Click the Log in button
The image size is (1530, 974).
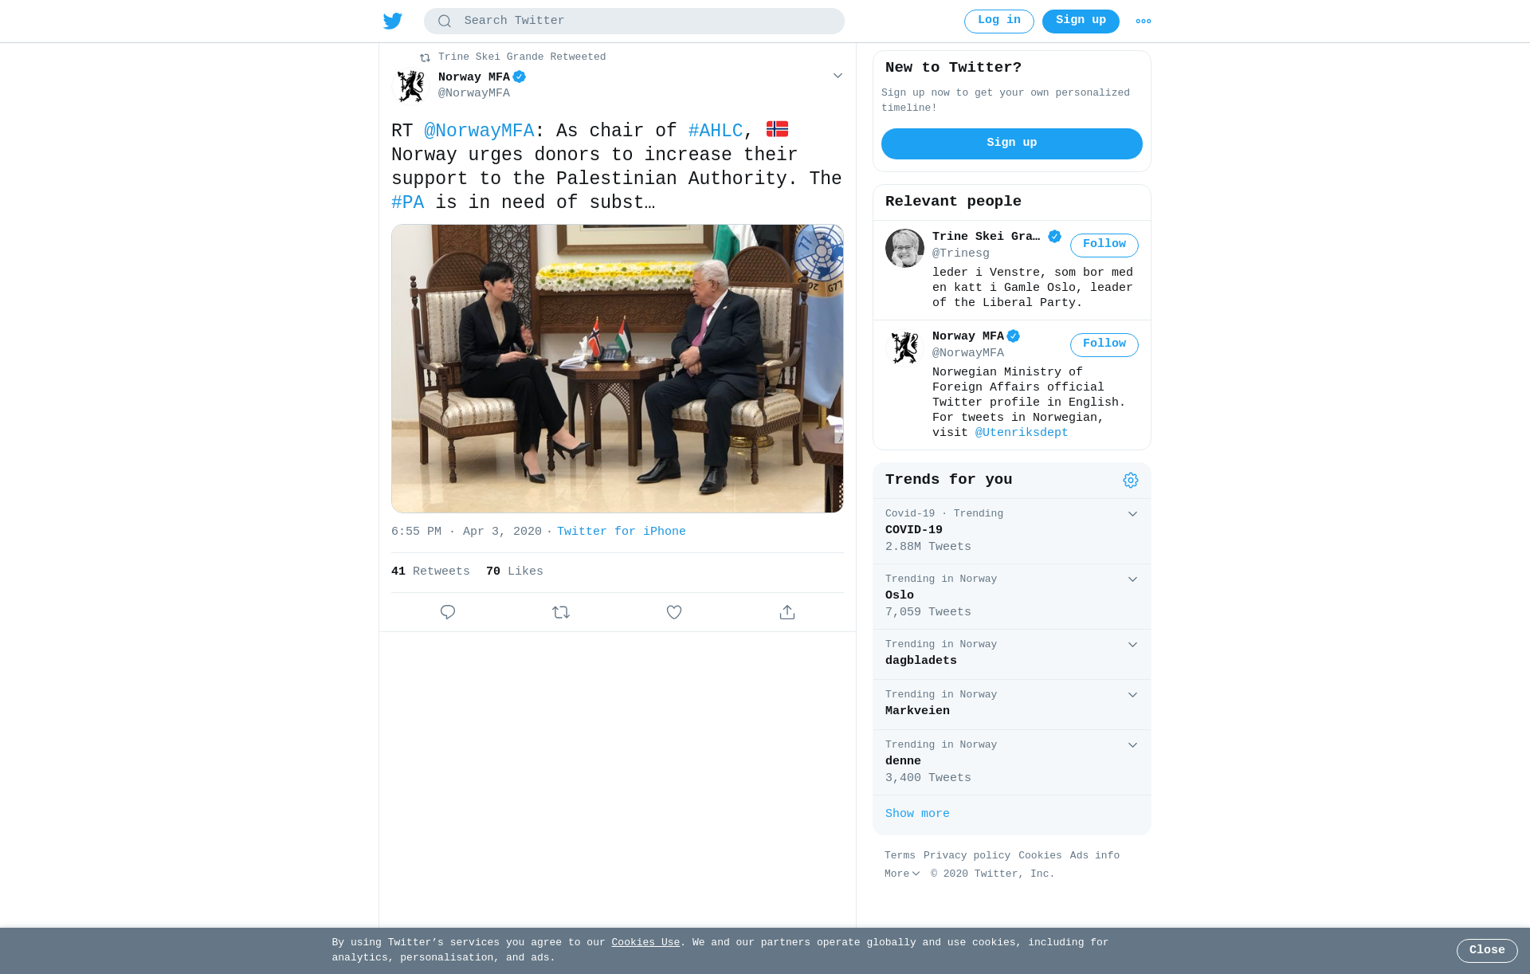pyautogui.click(x=998, y=21)
